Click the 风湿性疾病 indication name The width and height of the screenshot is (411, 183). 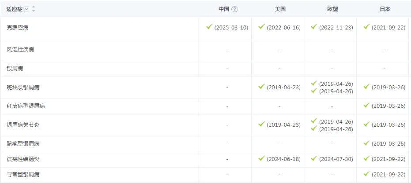[x=21, y=50]
